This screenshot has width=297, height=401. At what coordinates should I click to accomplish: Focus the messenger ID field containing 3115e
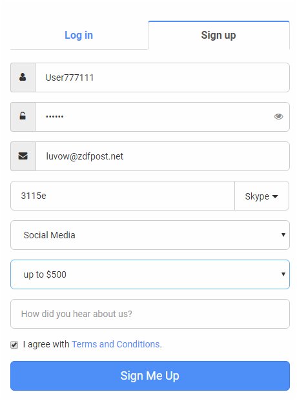coord(123,196)
